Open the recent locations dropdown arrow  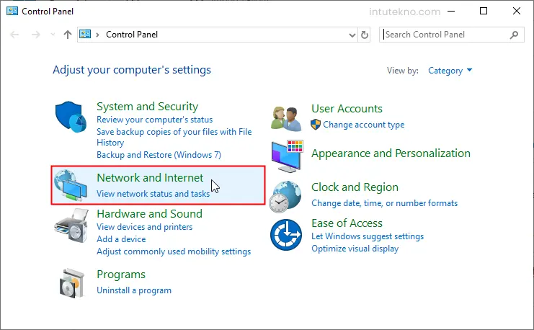(53, 35)
